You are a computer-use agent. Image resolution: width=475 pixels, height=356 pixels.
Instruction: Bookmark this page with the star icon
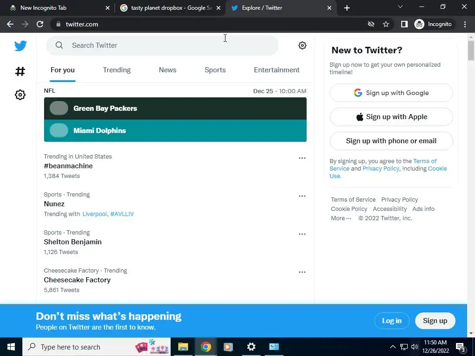click(x=385, y=24)
